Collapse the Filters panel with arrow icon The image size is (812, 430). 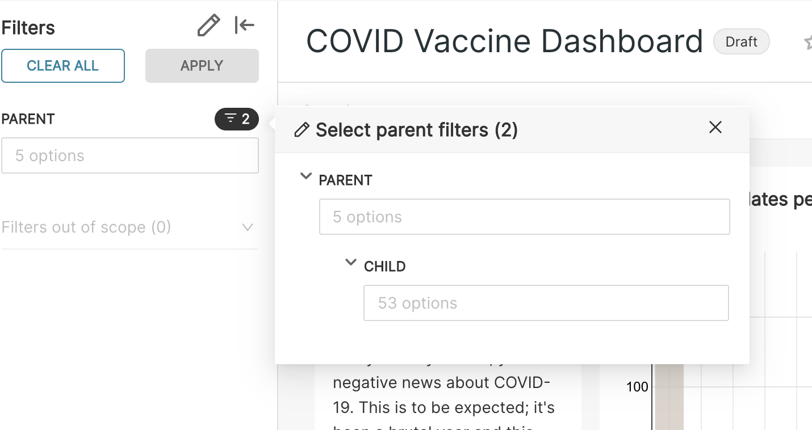coord(244,25)
